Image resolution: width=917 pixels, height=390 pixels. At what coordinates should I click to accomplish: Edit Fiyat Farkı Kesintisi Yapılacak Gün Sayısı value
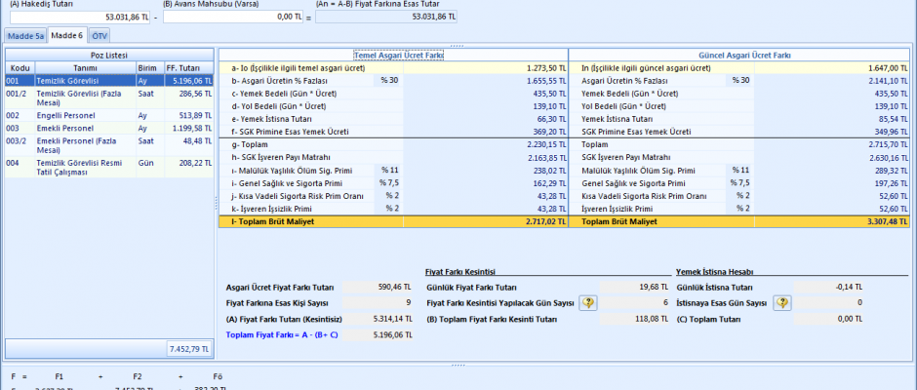[x=635, y=303]
